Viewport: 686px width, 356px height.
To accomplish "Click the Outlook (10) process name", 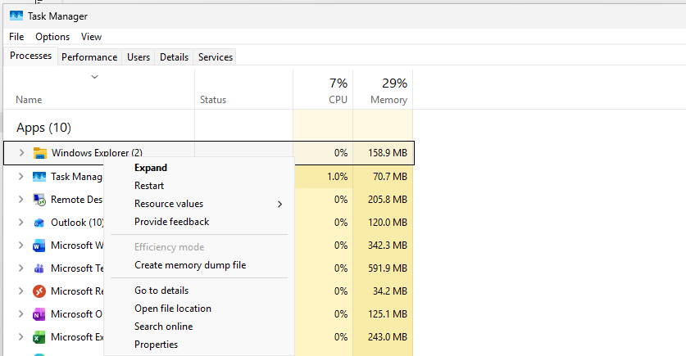I will 77,223.
